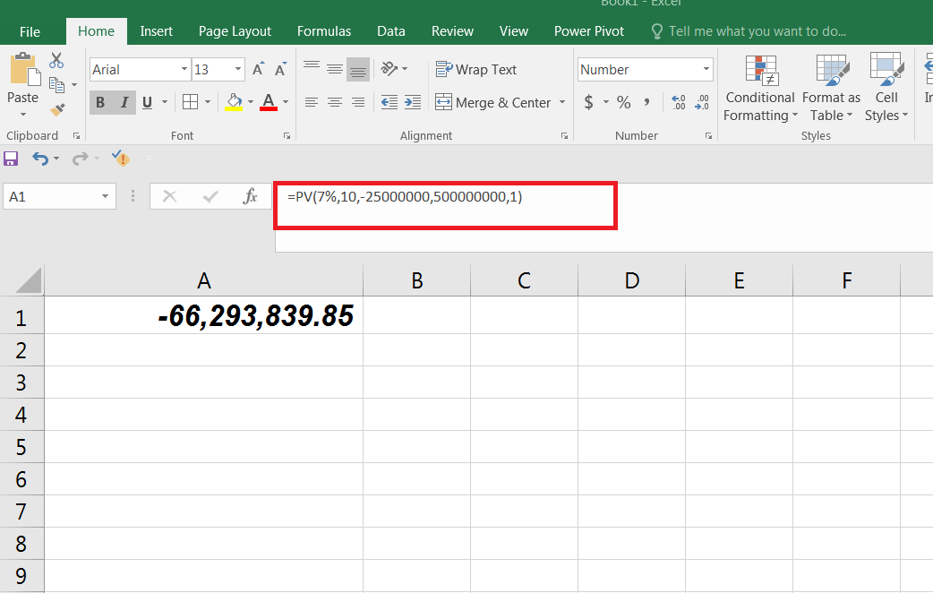Increase indent icon
Screen dimensions: 933x593
coord(413,102)
